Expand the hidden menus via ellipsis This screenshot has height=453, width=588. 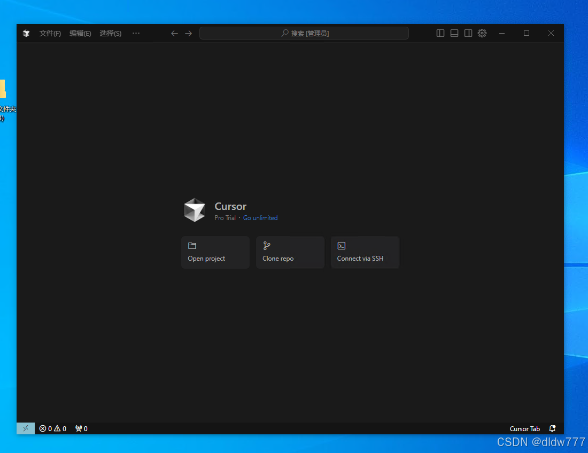point(136,33)
